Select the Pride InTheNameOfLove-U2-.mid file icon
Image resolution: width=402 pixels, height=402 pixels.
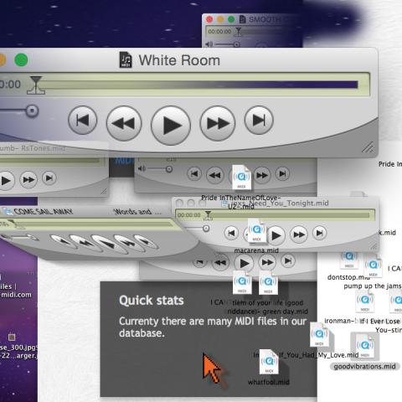click(x=241, y=178)
